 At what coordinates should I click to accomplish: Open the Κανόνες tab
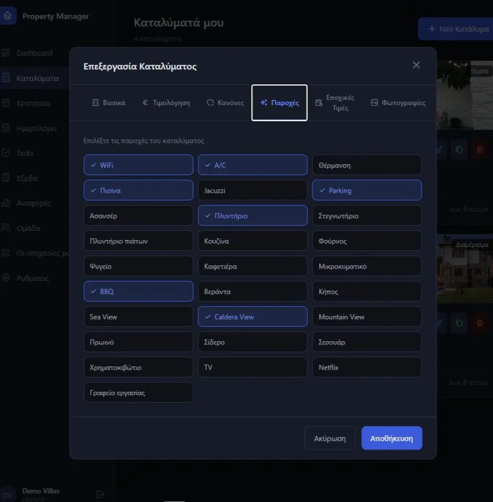click(225, 102)
